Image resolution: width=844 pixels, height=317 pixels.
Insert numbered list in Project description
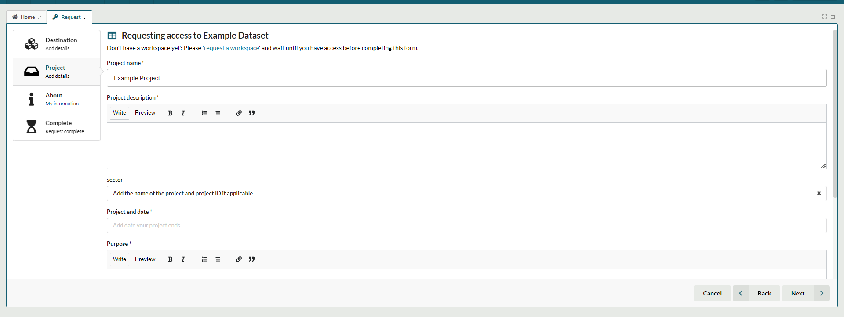[204, 113]
